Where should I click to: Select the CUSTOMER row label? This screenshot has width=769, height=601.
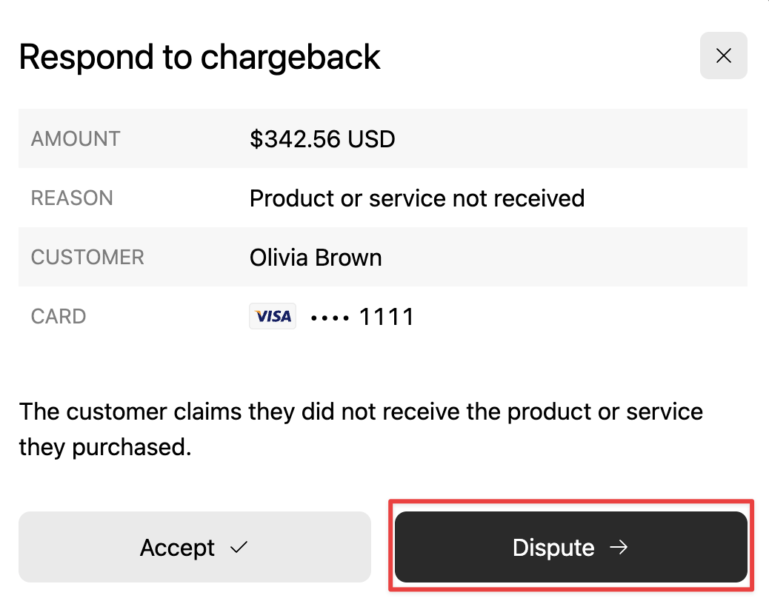pos(87,258)
